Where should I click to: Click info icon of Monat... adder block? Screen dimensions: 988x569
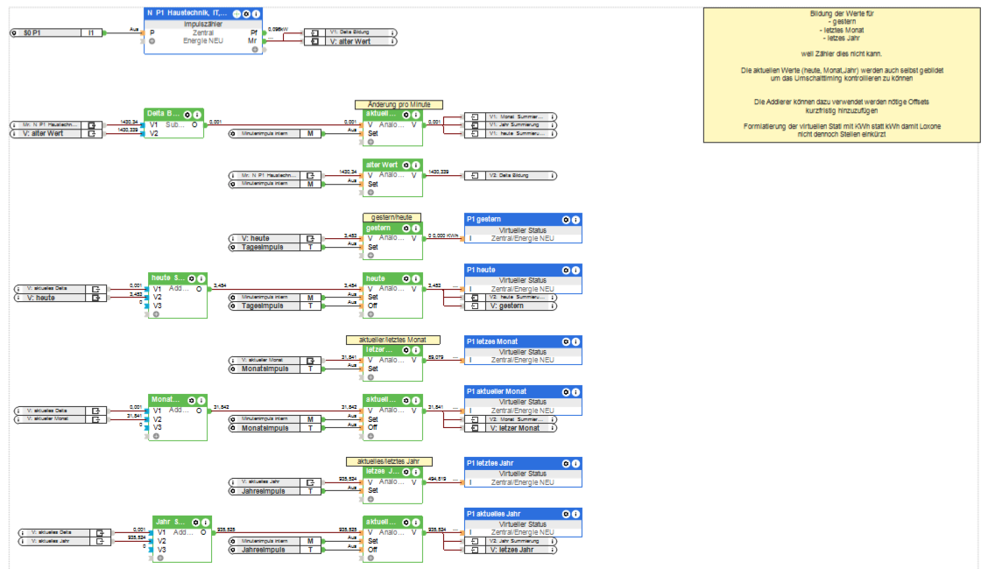coord(201,400)
